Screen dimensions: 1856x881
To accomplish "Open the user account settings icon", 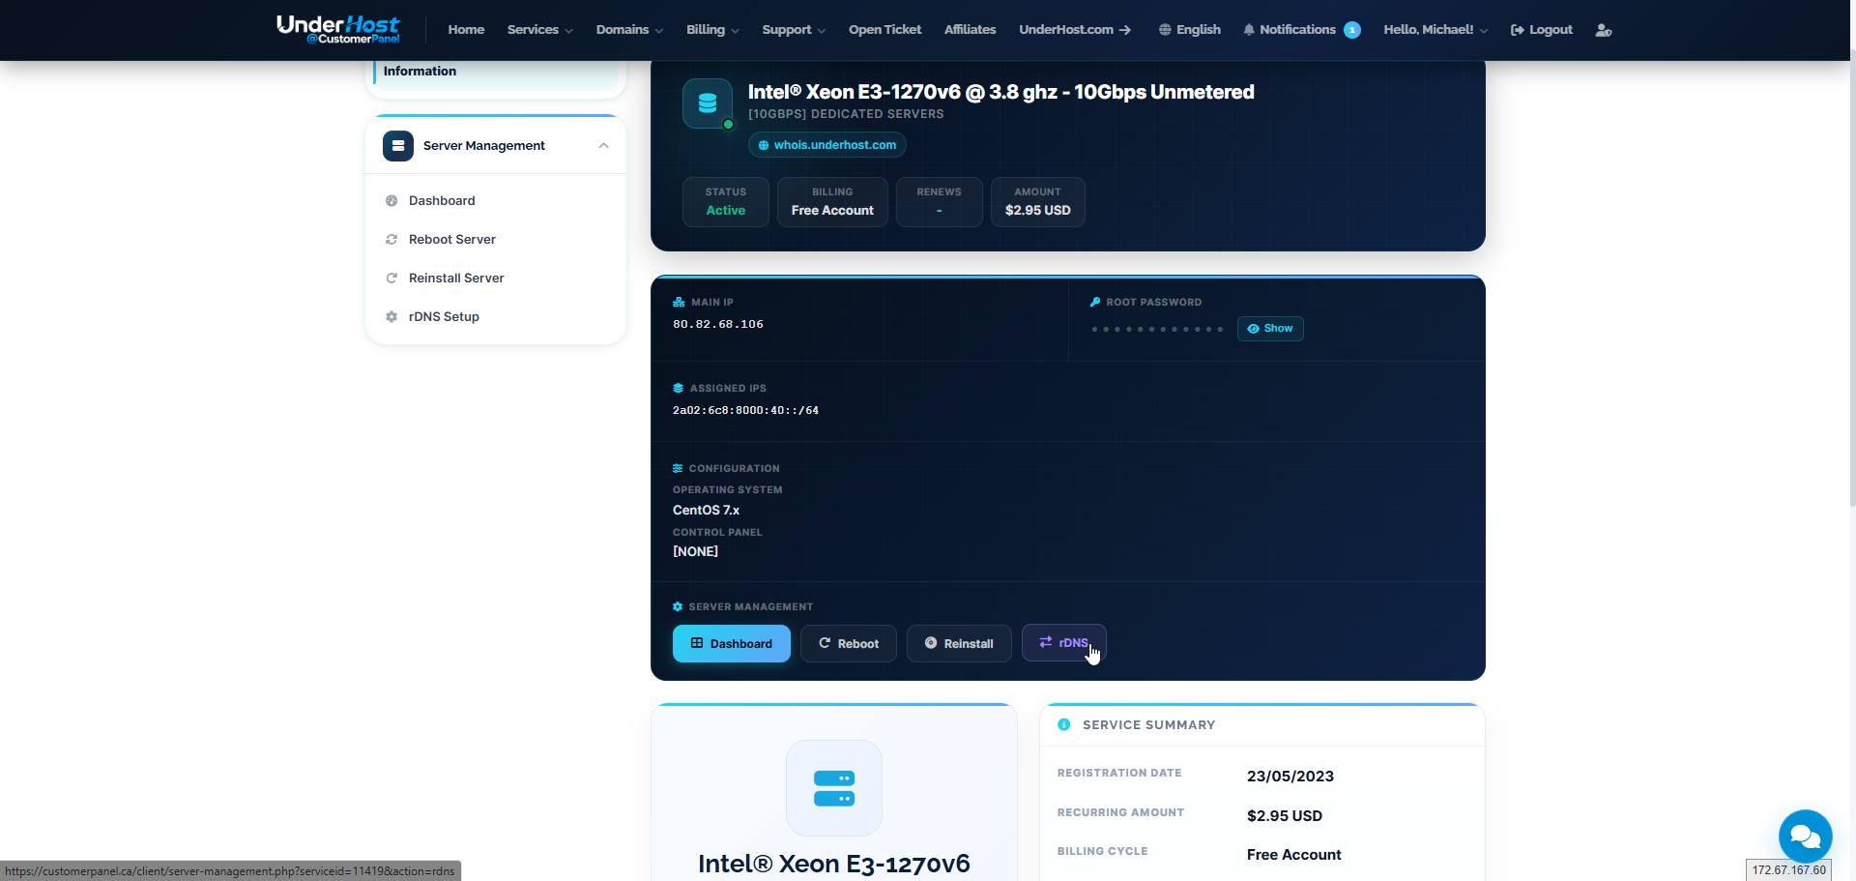I will click(1604, 30).
